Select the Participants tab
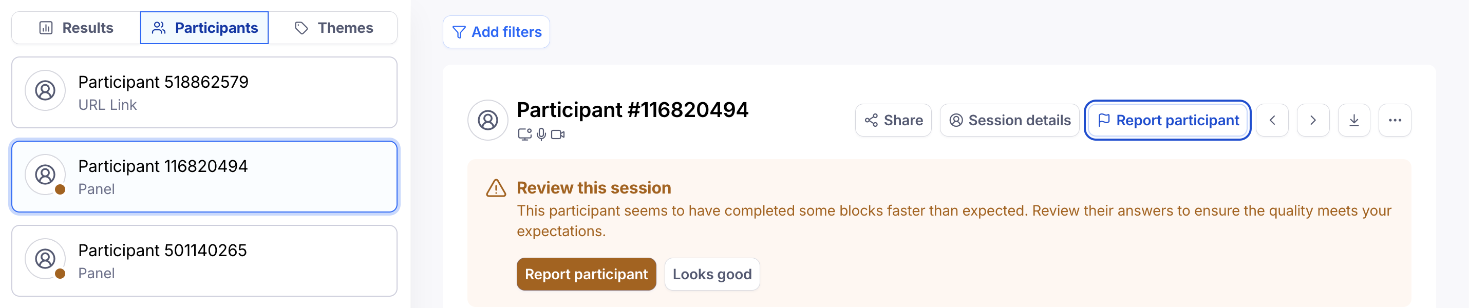This screenshot has height=308, width=1469. click(205, 28)
